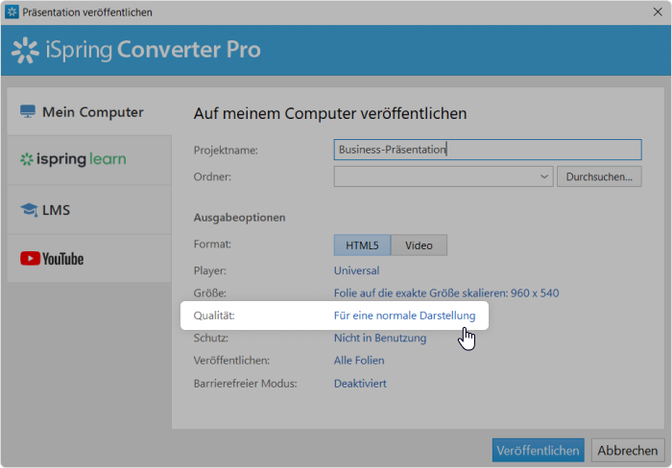The width and height of the screenshot is (672, 468).
Task: Click the Abbrechen button
Action: pos(628,450)
